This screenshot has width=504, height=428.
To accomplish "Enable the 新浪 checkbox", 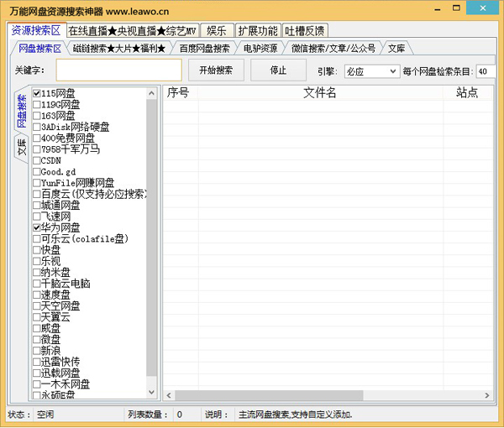I will point(36,351).
